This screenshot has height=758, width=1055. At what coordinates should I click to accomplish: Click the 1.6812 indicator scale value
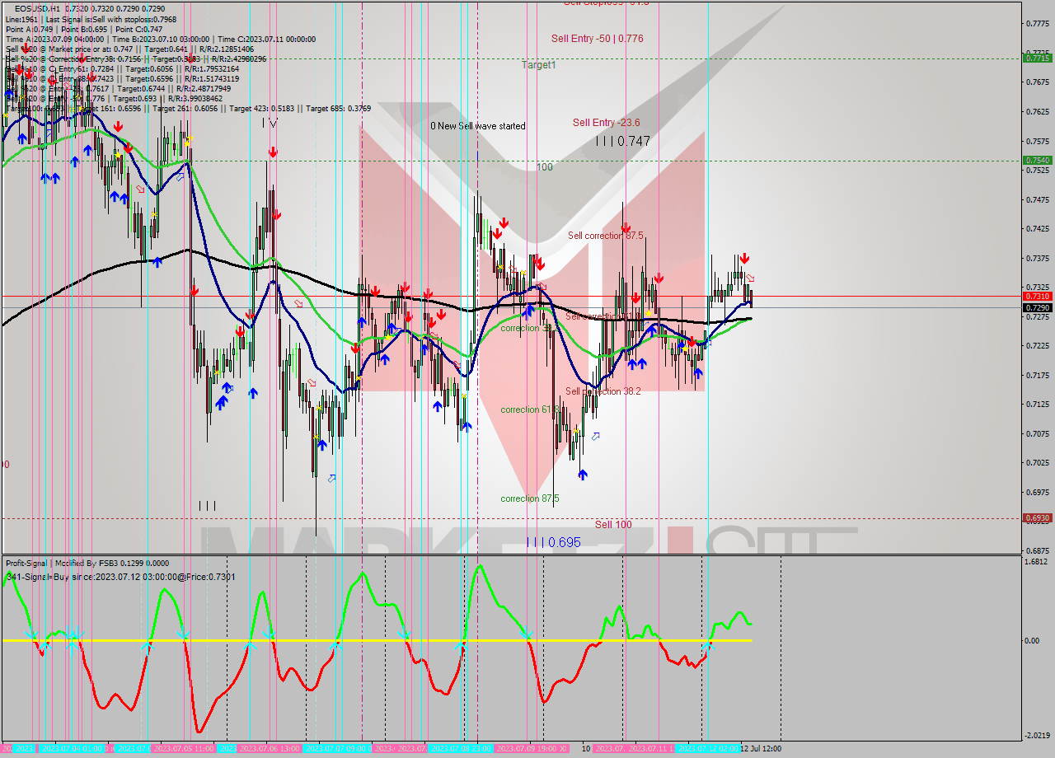(1038, 562)
